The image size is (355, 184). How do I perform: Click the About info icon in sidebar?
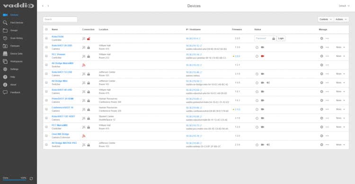pos(5,85)
